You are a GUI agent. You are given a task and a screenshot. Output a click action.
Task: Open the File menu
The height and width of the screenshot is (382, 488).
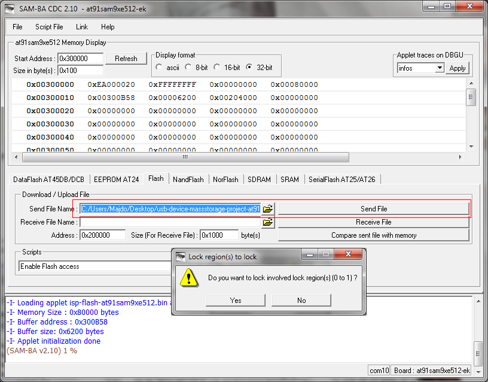click(17, 27)
